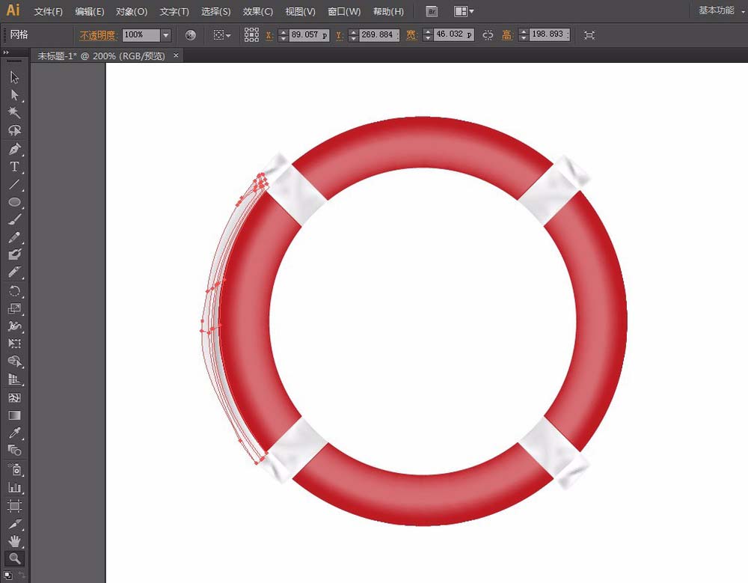Select the Hand tool

[x=14, y=541]
